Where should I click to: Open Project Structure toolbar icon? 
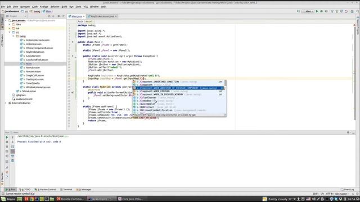(352, 11)
